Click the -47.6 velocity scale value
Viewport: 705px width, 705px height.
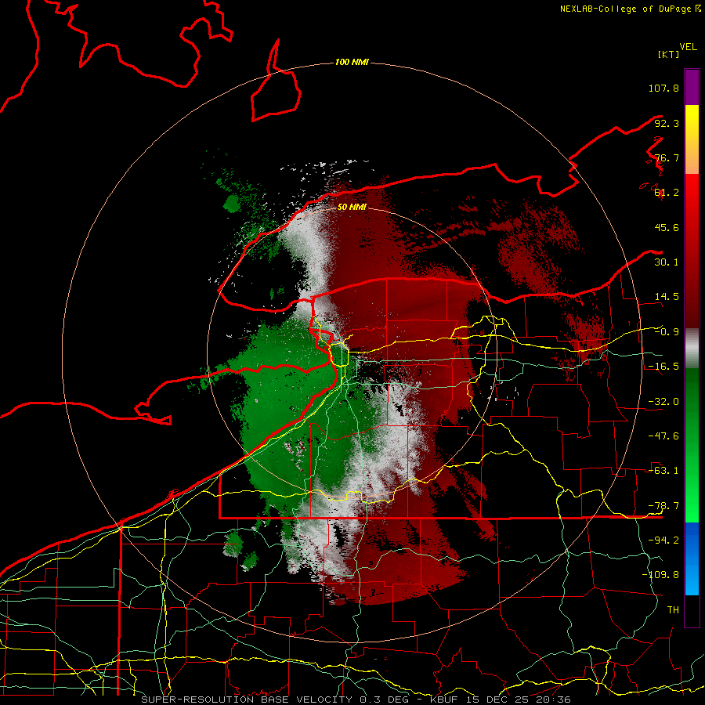coord(663,436)
